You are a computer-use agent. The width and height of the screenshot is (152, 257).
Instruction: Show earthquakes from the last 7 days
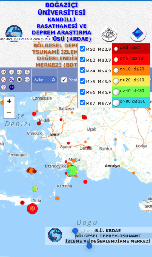12,72
